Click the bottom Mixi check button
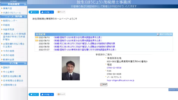This screenshot has height=100, width=178. coord(61,94)
